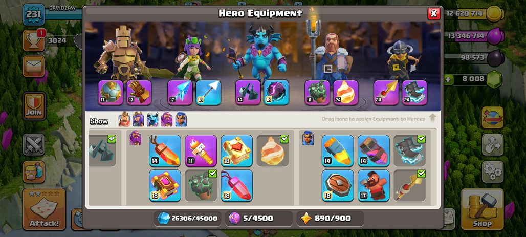Add gems with the green plus
This screenshot has height=237, width=526.
pyautogui.click(x=449, y=79)
